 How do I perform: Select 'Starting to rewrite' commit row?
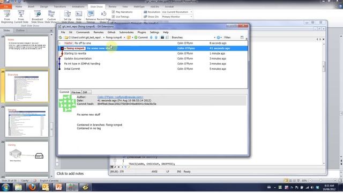pos(153,54)
